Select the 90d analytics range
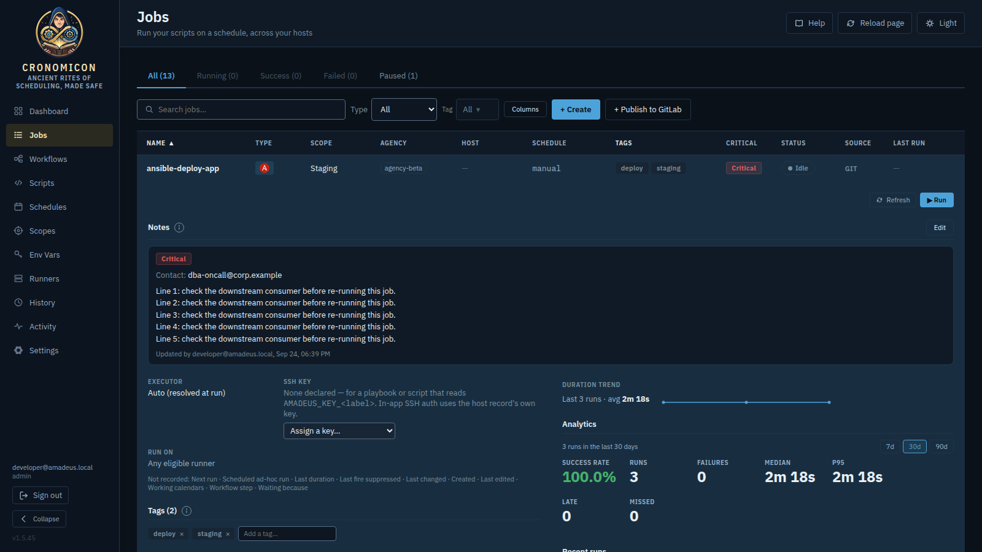Screen dimensions: 982x552 pos(941,447)
